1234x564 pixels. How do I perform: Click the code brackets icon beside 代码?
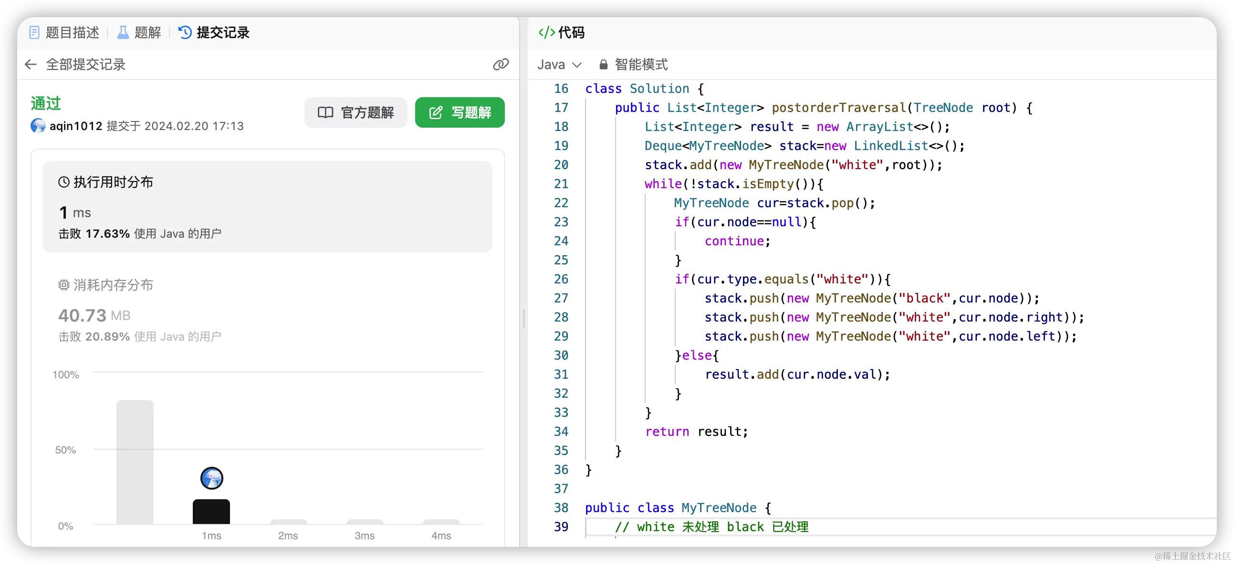(x=546, y=32)
